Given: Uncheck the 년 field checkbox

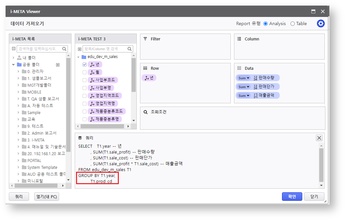Looking at the screenshot, I should (85, 65).
